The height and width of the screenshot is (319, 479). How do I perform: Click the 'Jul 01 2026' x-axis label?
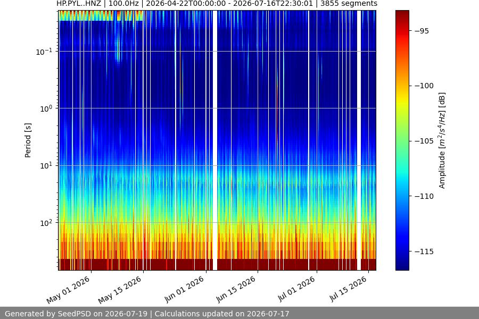pos(296,289)
